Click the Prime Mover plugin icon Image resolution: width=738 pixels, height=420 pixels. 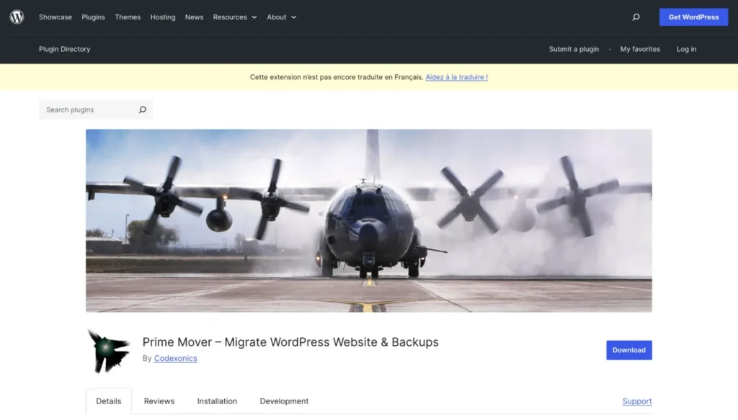109,352
